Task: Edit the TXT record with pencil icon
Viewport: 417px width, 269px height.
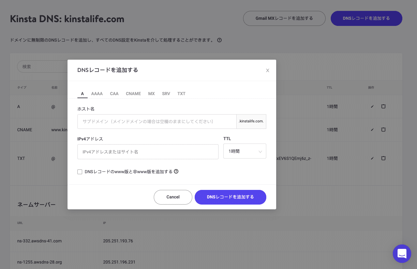Action: 372,158
